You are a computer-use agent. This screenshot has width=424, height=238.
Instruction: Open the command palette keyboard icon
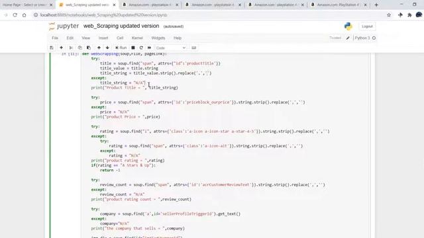pyautogui.click(x=194, y=48)
